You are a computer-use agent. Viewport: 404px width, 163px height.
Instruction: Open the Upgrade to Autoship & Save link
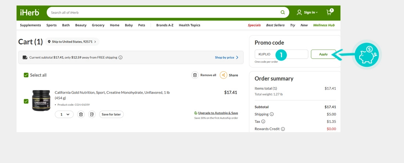point(218,113)
